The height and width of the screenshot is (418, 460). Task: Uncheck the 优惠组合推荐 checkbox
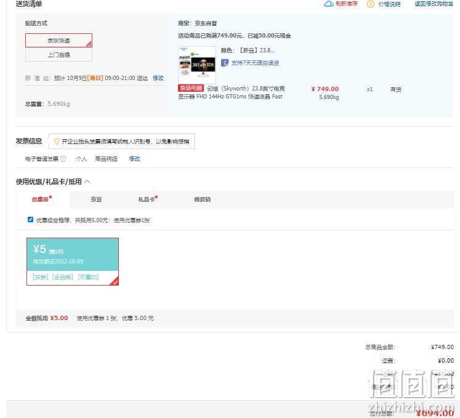30,219
